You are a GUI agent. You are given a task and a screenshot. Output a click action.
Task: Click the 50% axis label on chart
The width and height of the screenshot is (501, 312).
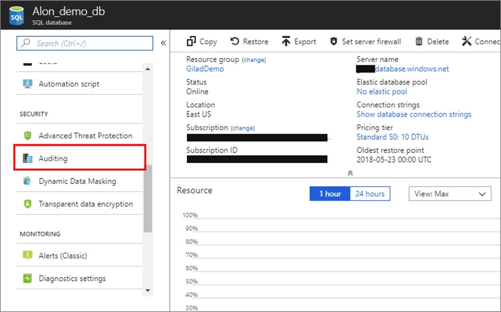[191, 281]
